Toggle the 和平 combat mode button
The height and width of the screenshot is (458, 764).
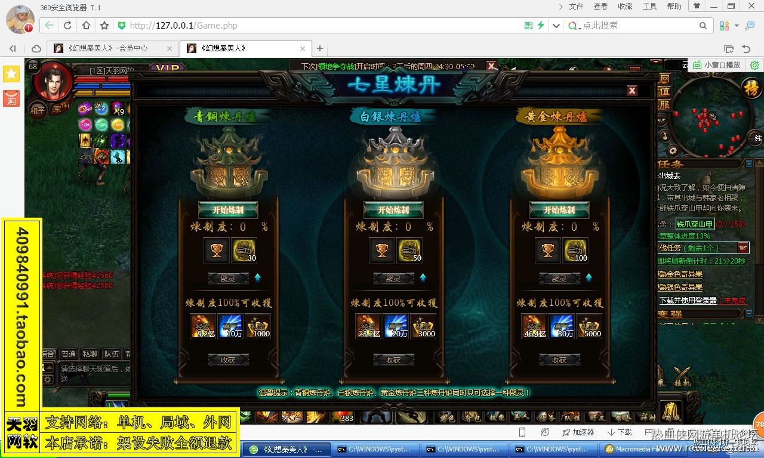[37, 110]
